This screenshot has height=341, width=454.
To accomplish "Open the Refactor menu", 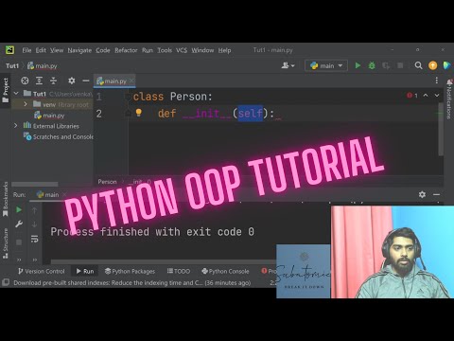I will [126, 50].
